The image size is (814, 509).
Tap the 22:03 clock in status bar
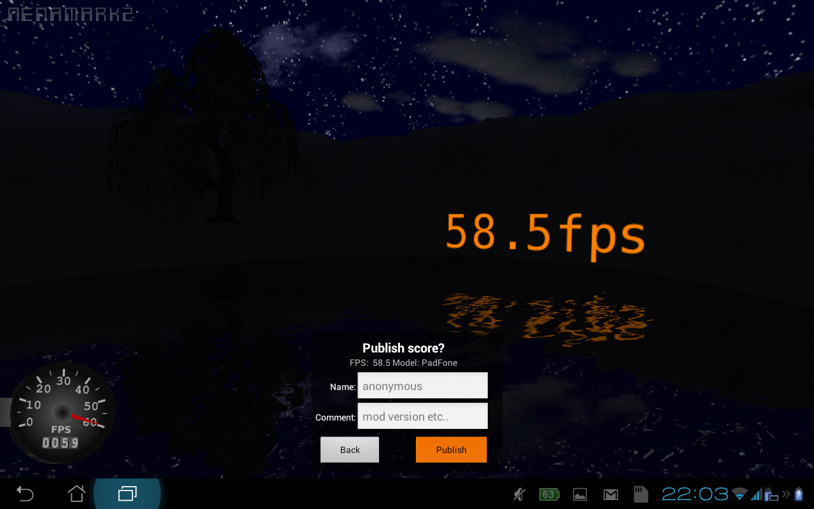(x=695, y=494)
